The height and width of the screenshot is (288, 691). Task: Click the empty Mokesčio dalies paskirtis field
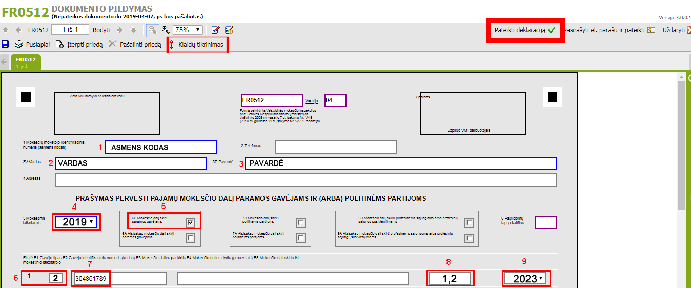[293, 279]
